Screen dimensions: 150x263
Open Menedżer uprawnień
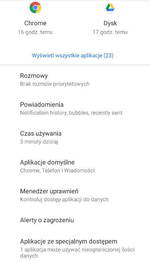click(75, 195)
